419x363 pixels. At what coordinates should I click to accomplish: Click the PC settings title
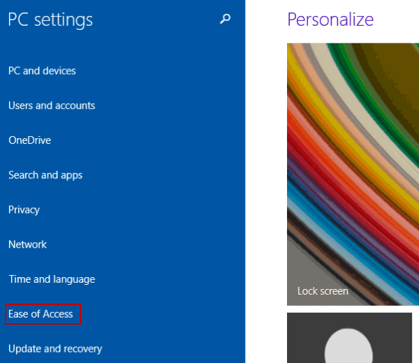50,20
